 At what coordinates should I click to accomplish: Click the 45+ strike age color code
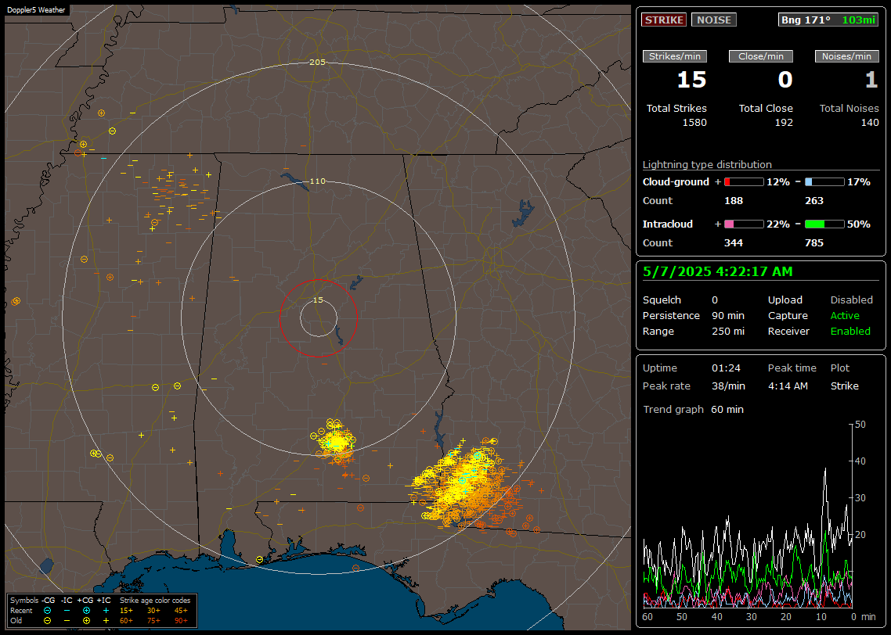181,611
